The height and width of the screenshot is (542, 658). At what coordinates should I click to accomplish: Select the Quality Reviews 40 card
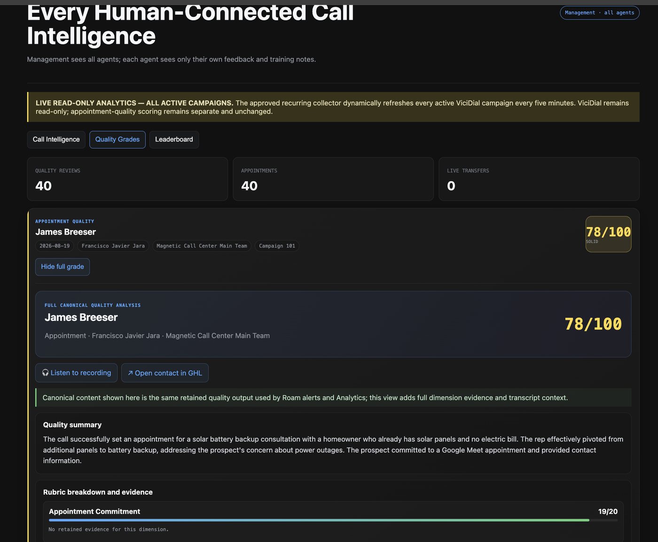click(x=127, y=179)
